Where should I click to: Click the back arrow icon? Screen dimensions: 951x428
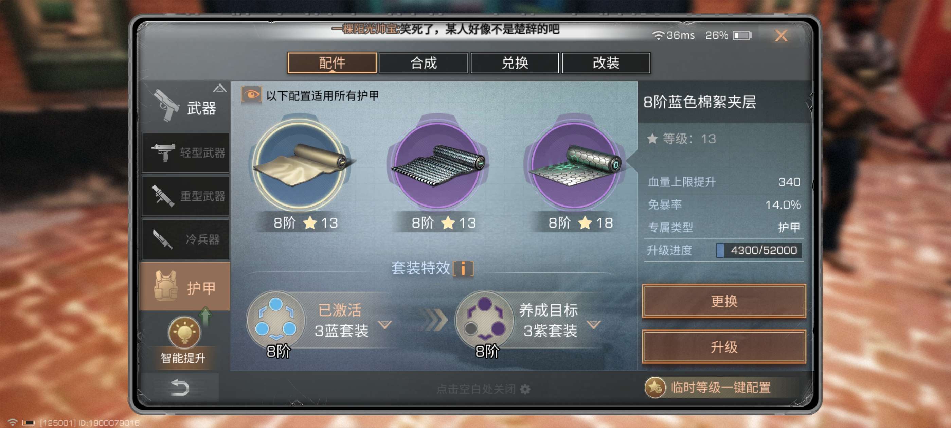180,387
